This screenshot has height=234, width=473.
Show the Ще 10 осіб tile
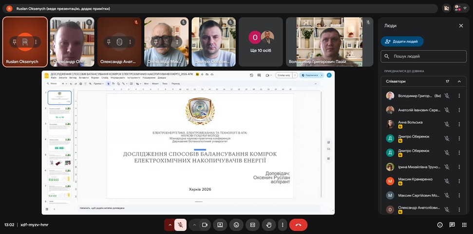(x=261, y=42)
